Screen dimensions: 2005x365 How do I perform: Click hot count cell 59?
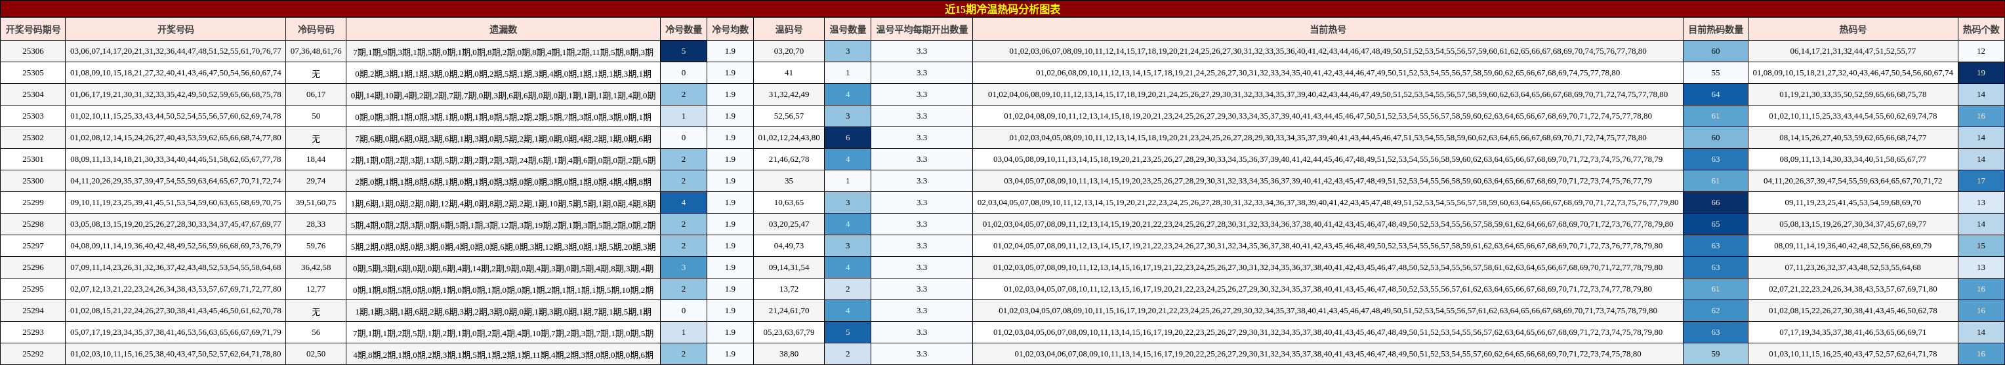1716,354
